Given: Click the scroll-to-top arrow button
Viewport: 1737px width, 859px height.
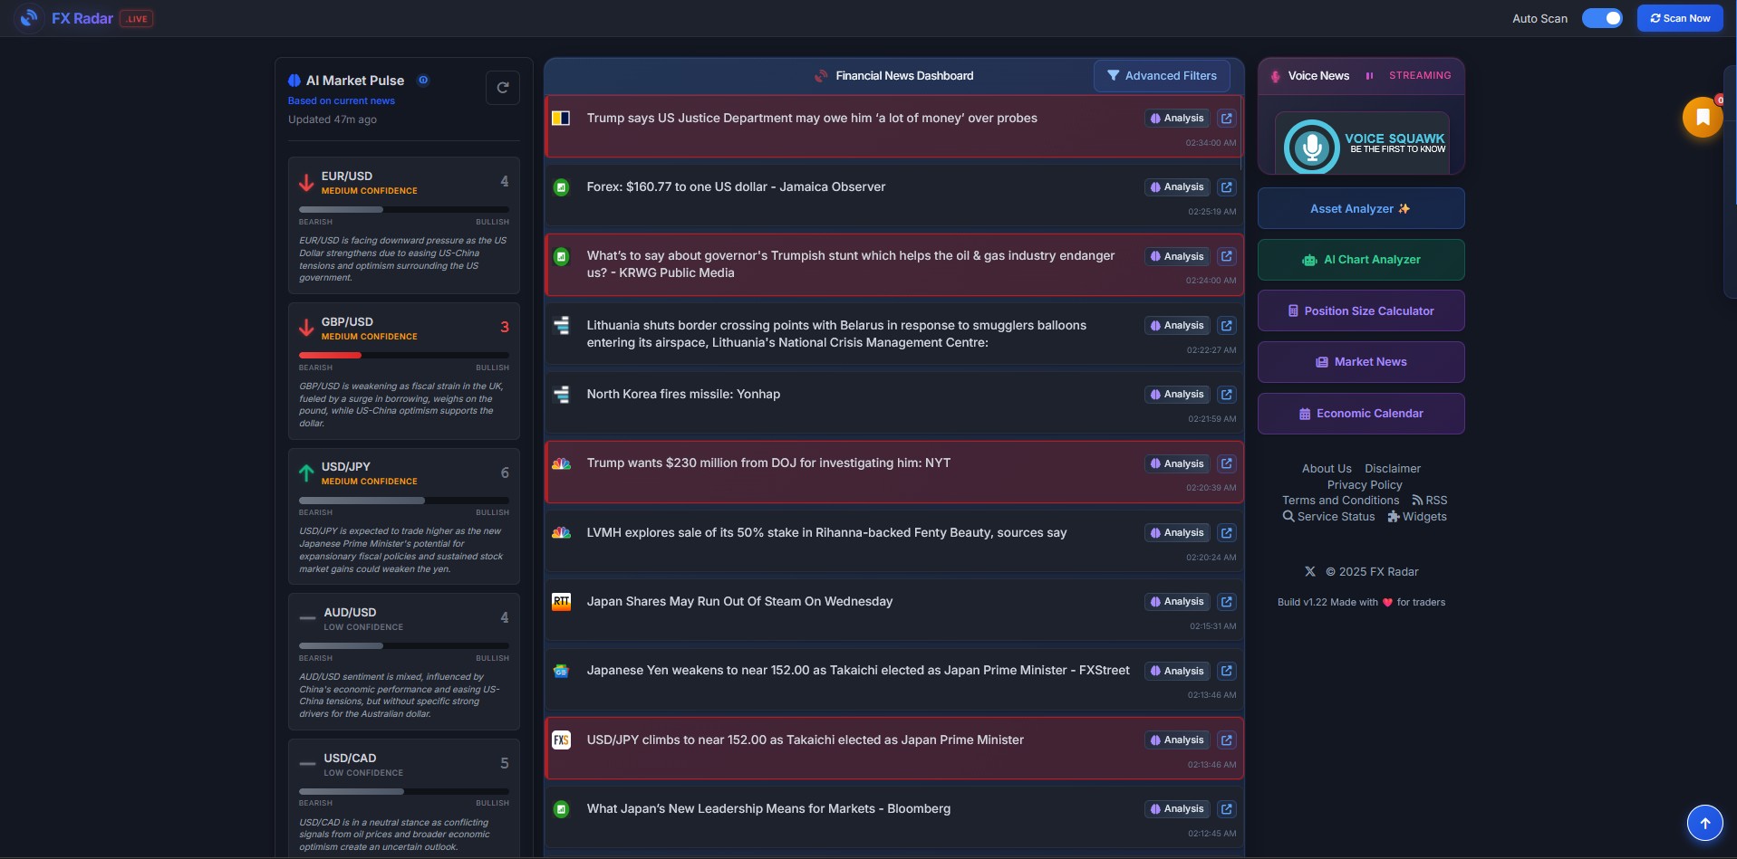Looking at the screenshot, I should click(1703, 823).
